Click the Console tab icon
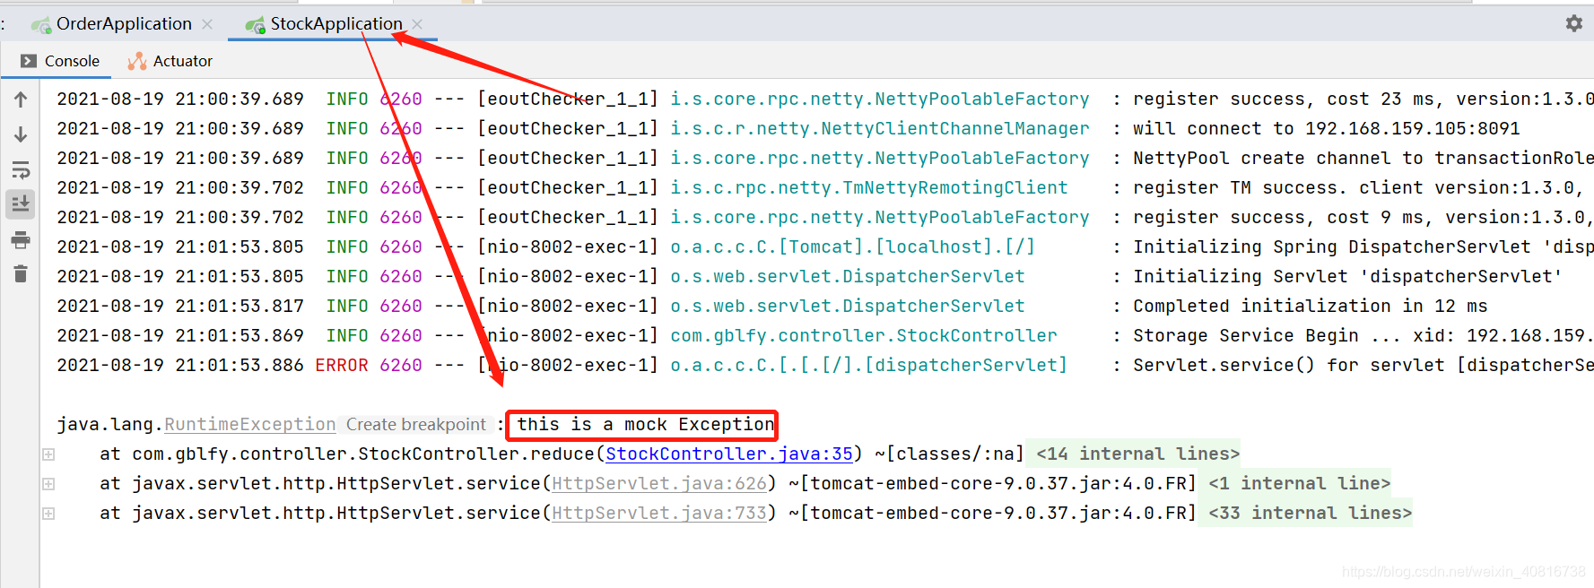This screenshot has height=588, width=1594. pos(29,61)
